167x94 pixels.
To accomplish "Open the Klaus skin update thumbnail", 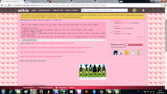I will click(x=92, y=70).
